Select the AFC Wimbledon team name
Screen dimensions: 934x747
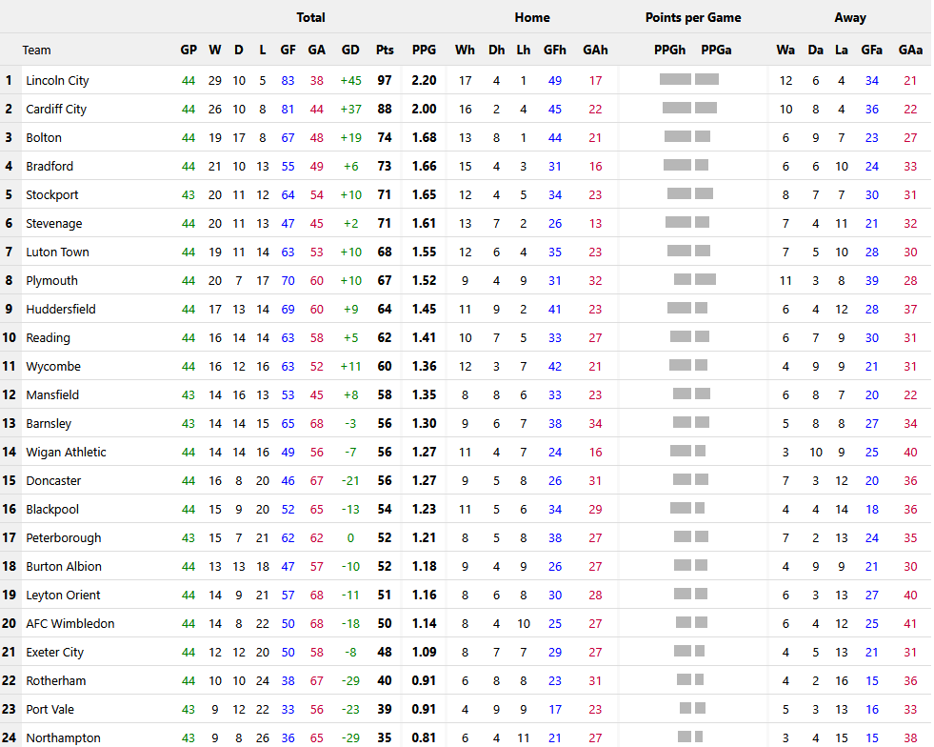click(70, 624)
